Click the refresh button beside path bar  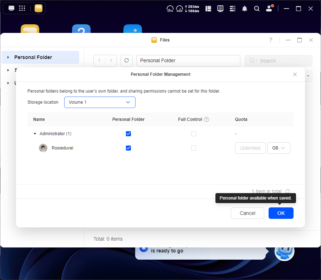point(127,61)
